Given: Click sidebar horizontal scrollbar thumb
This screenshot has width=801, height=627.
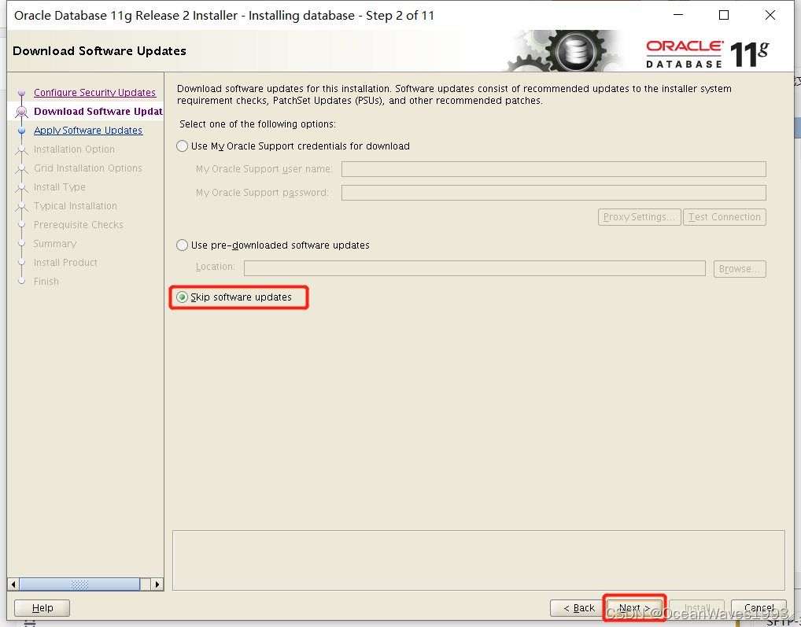Looking at the screenshot, I should click(79, 584).
